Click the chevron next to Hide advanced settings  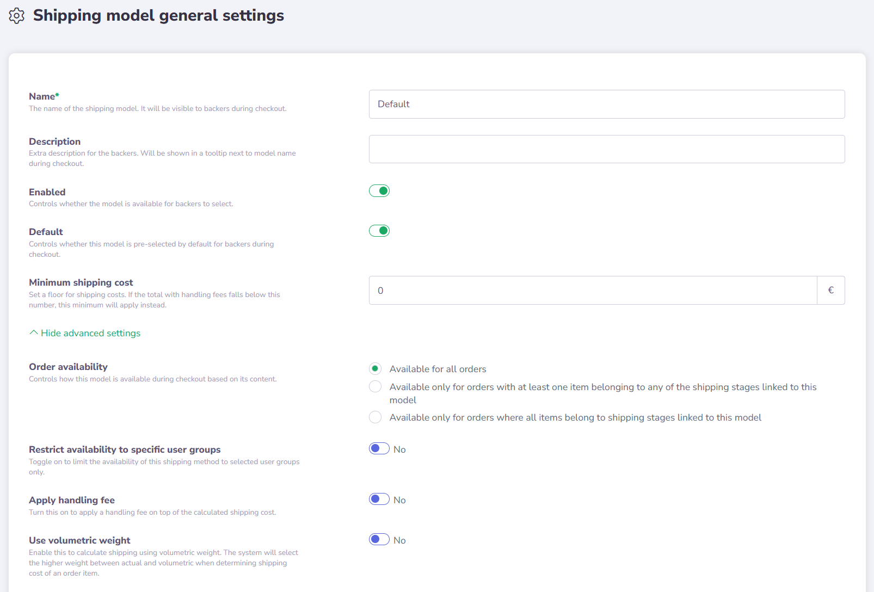(34, 332)
